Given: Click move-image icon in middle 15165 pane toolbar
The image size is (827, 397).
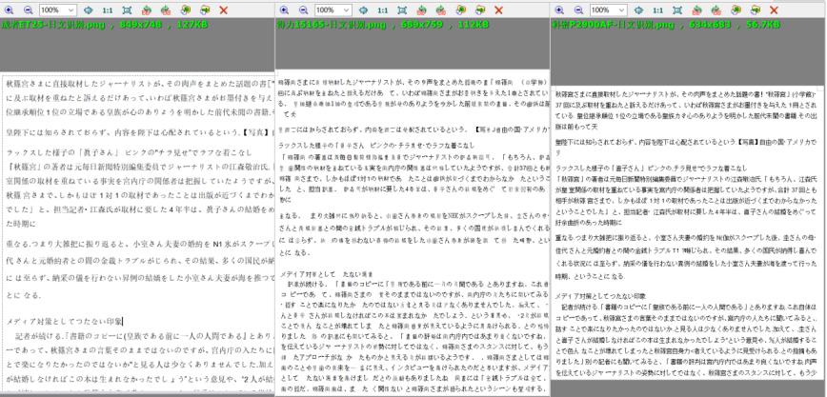Looking at the screenshot, I should pos(480,10).
